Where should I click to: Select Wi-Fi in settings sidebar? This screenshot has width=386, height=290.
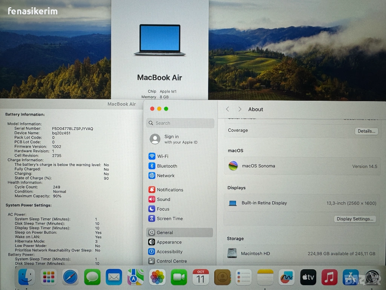pyautogui.click(x=162, y=156)
